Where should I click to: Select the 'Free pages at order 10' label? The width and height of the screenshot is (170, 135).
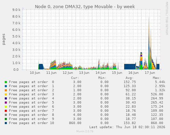pyautogui.click(x=31, y=123)
